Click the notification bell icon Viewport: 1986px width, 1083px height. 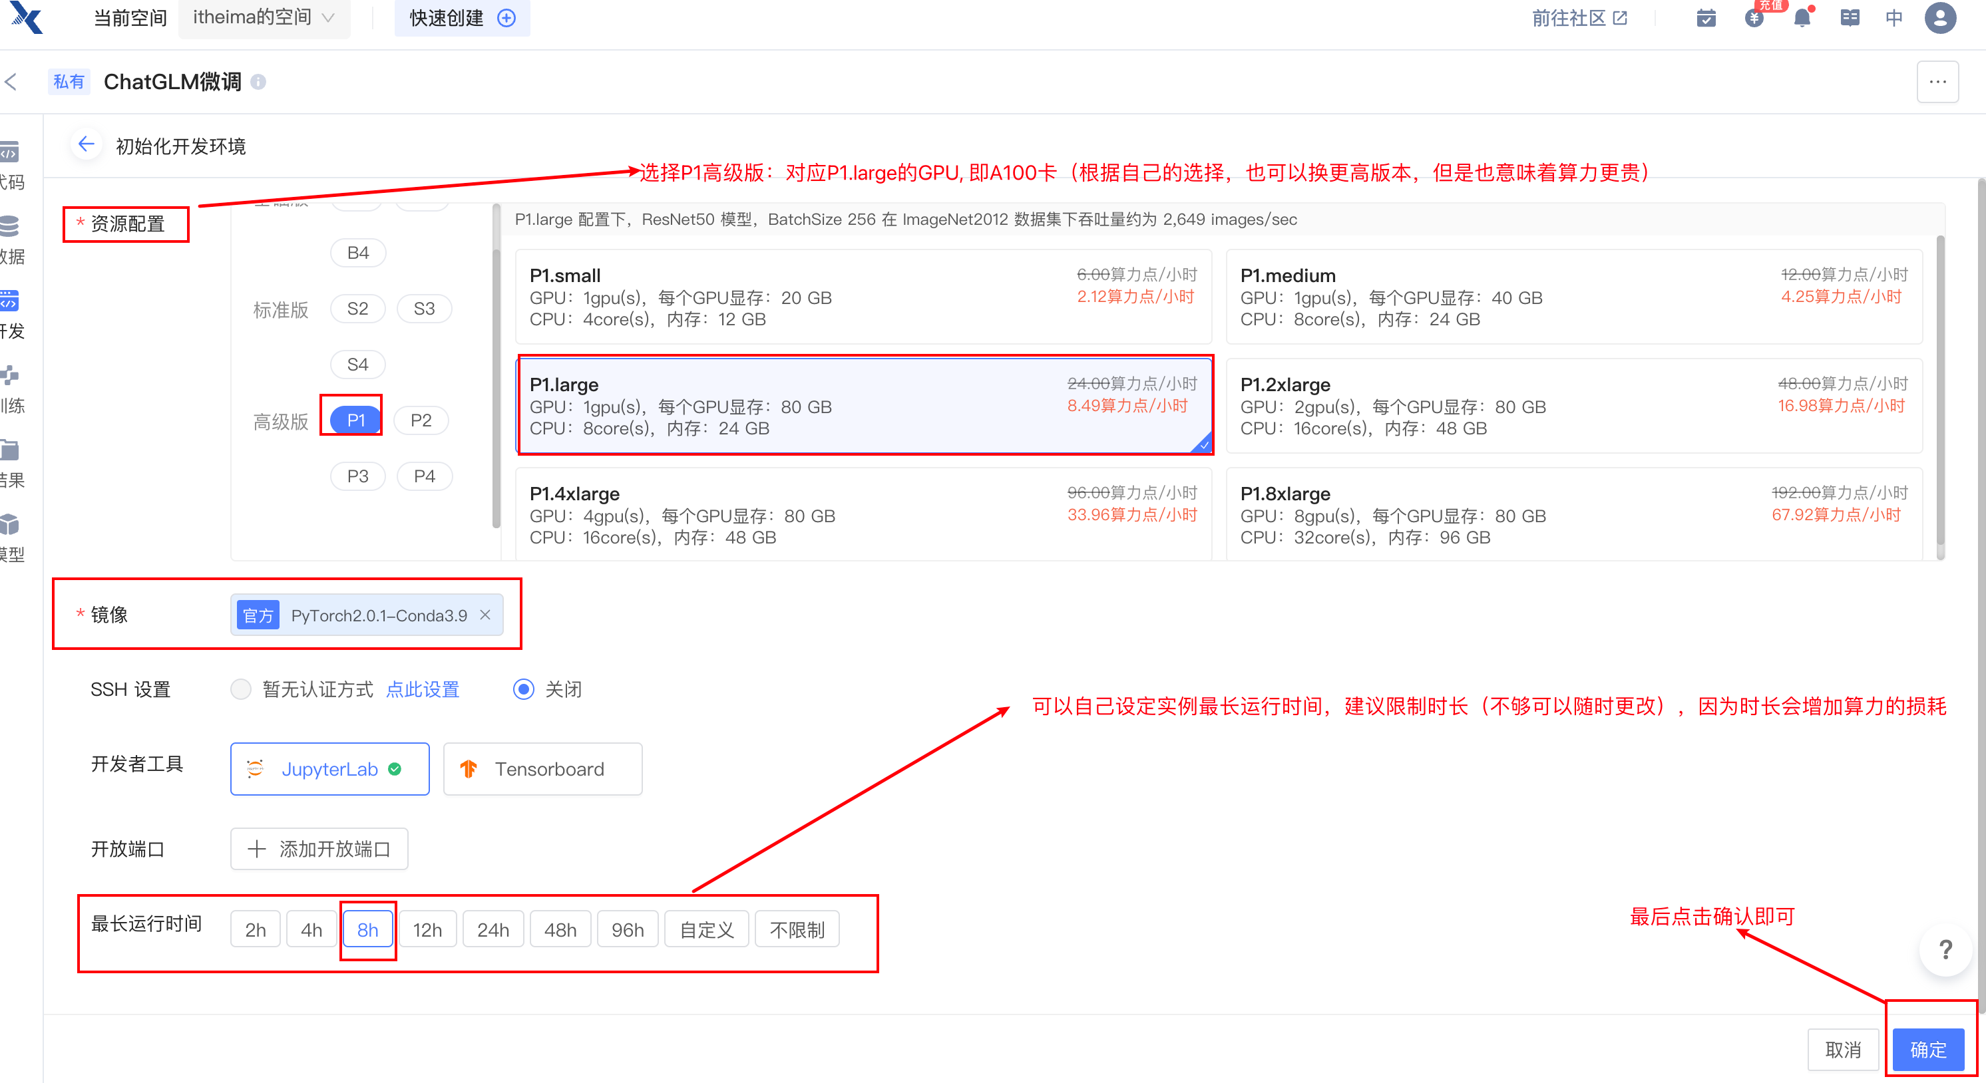[x=1801, y=18]
